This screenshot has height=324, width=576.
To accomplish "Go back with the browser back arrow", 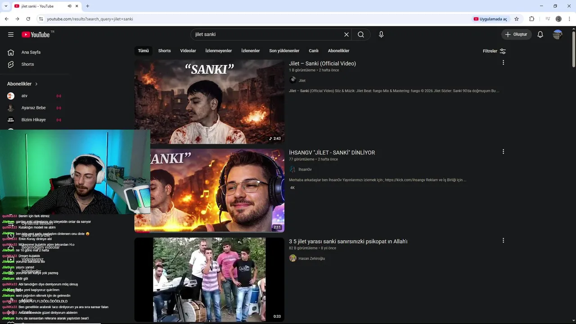I will pos(6,19).
